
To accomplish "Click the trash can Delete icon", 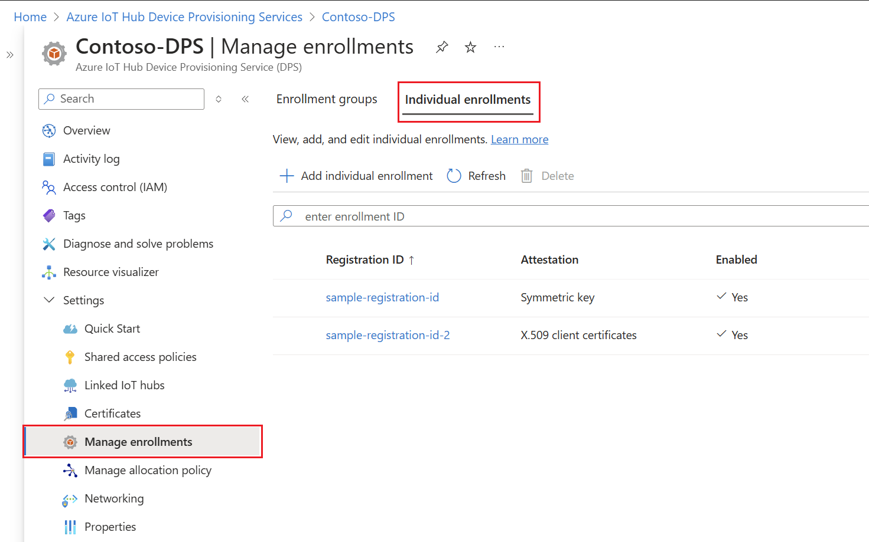I will pos(526,176).
